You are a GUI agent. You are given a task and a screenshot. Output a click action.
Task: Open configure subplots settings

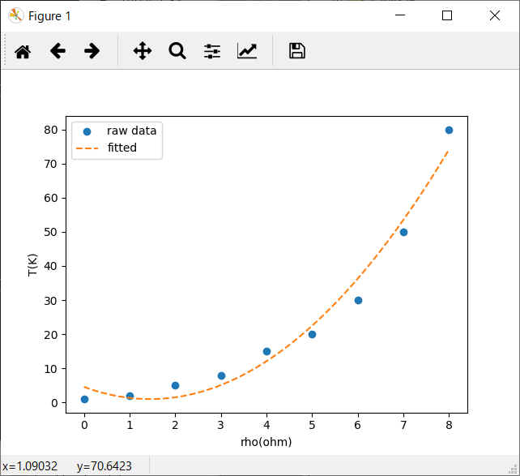click(x=212, y=51)
